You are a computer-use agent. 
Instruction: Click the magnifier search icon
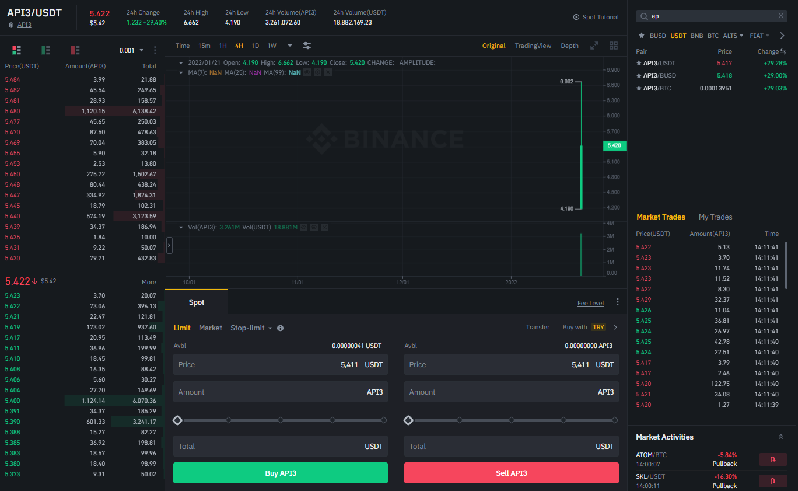[x=644, y=16]
